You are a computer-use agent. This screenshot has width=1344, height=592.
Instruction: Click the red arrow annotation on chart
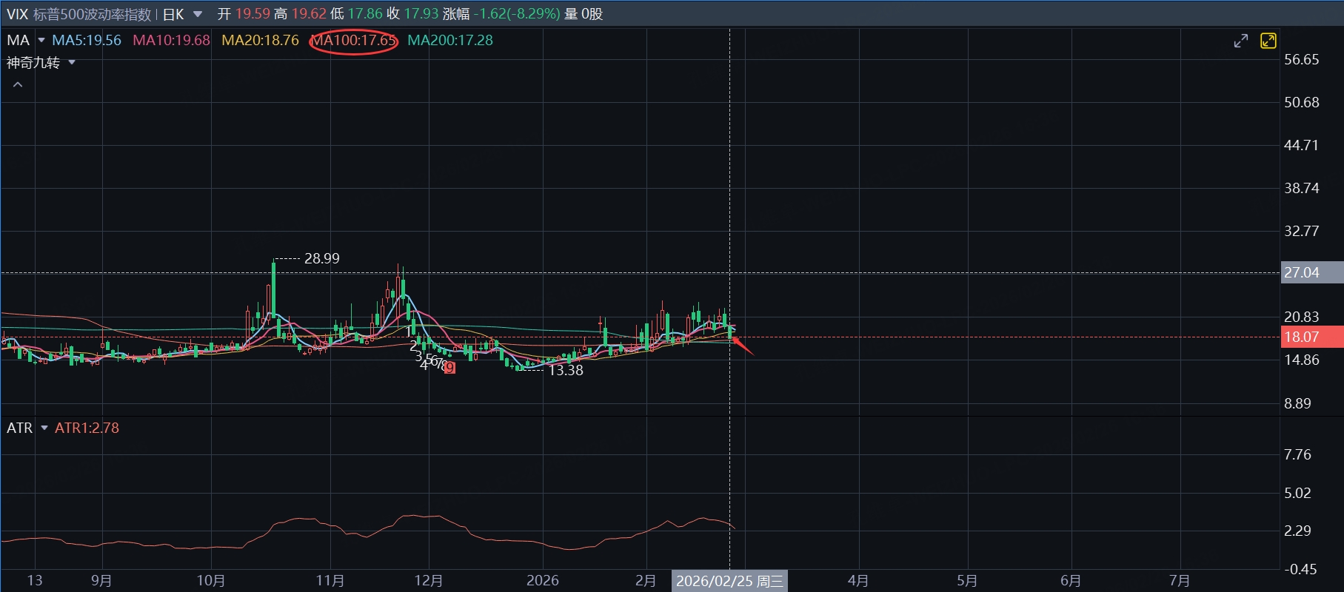point(743,346)
